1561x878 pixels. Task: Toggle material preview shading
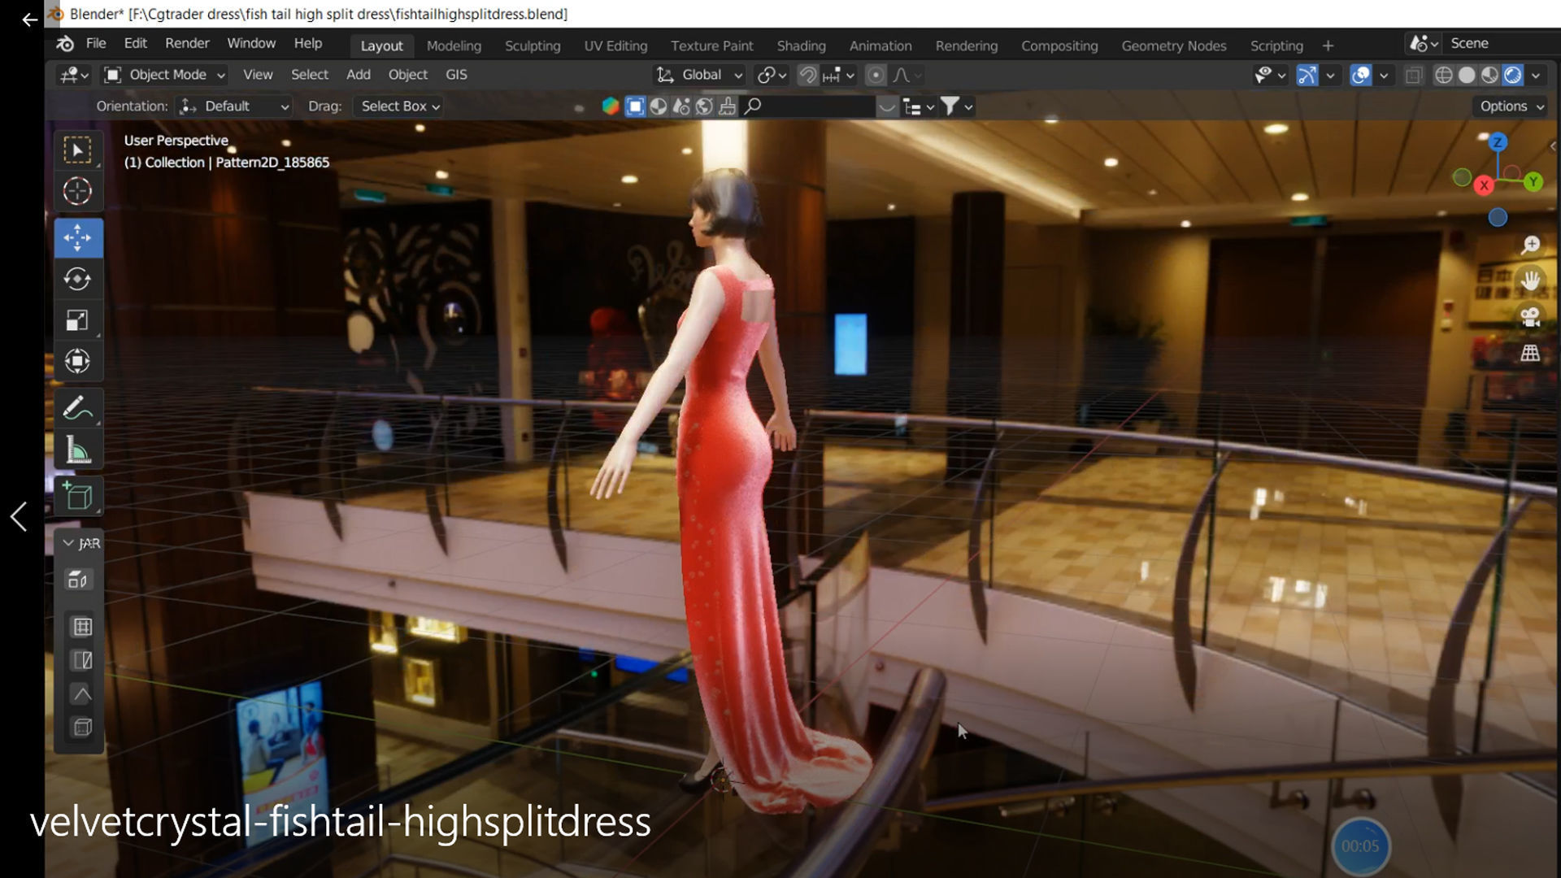pos(1489,76)
